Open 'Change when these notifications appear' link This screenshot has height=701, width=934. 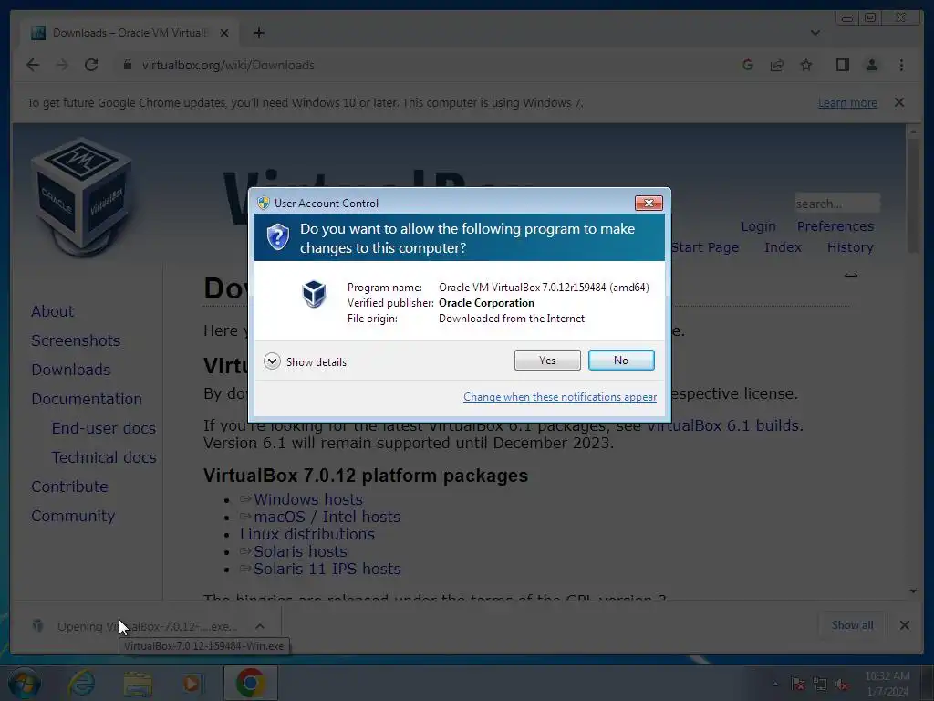pyautogui.click(x=560, y=397)
